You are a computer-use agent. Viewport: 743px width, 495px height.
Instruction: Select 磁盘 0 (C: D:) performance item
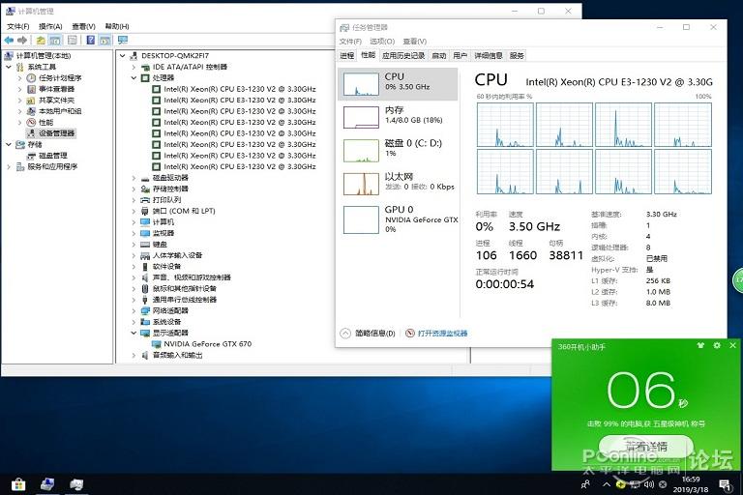pyautogui.click(x=398, y=150)
